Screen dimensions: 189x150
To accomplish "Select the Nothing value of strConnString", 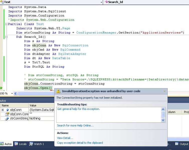I will pos(35,118).
